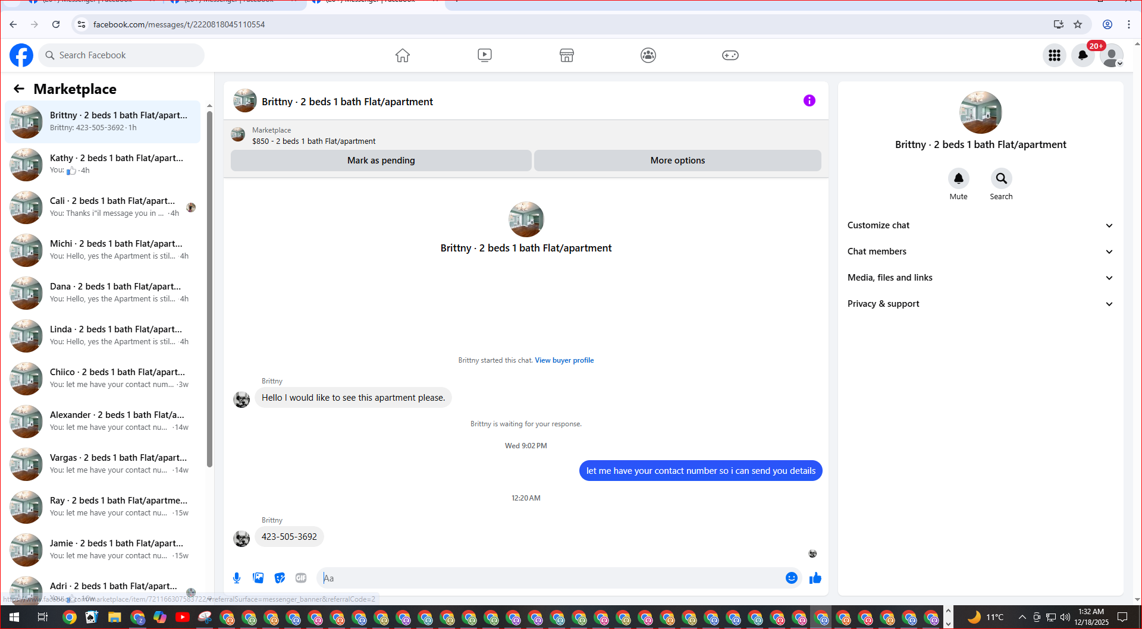Viewport: 1142px width, 629px height.
Task: Click Brittny chat header title
Action: pyautogui.click(x=347, y=102)
